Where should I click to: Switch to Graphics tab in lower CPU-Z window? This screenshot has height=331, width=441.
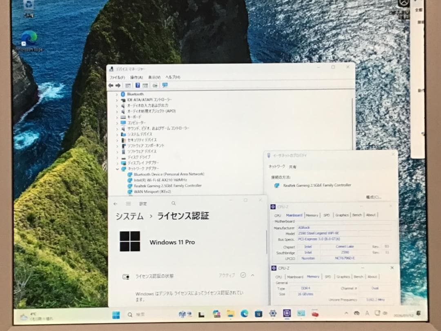(x=343, y=277)
